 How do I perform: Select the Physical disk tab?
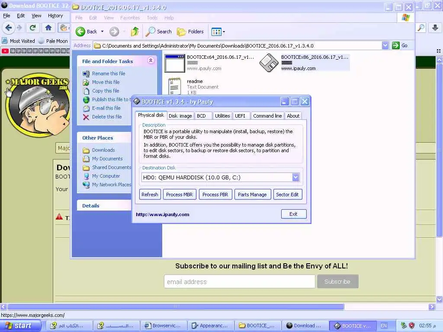point(151,115)
